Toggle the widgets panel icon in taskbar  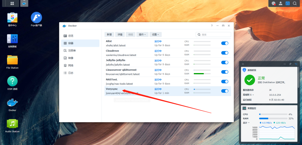point(288,4)
